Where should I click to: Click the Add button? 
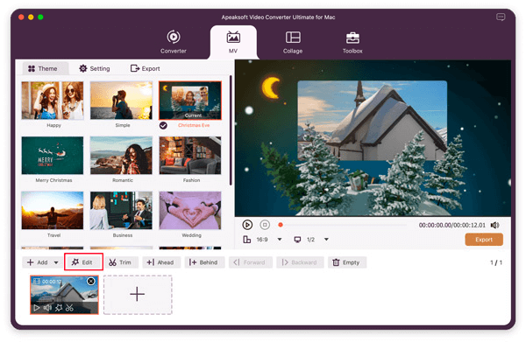coord(38,262)
